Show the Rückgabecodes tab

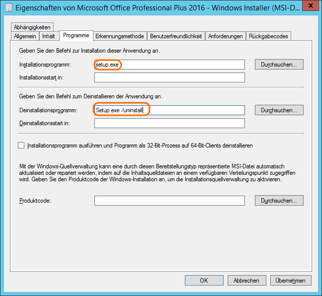269,36
